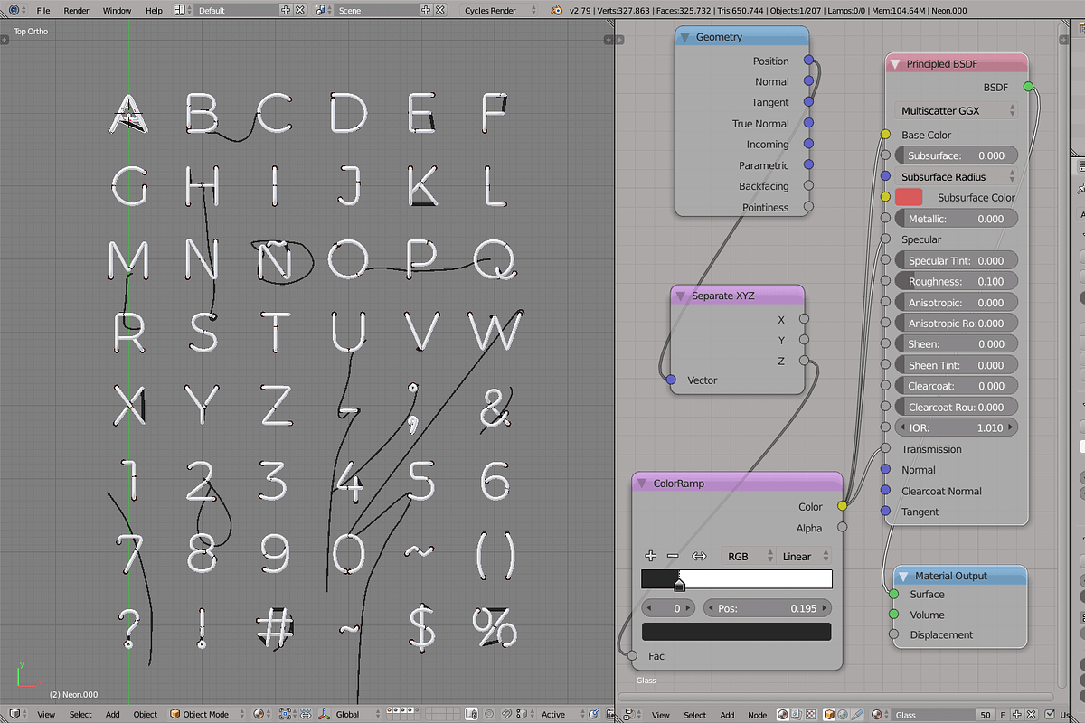Add a color stop in ColorRamp

(x=650, y=556)
